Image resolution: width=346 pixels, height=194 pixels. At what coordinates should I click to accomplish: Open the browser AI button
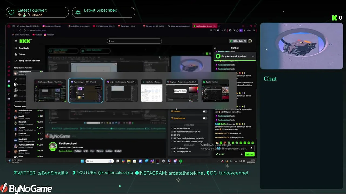click(x=249, y=30)
